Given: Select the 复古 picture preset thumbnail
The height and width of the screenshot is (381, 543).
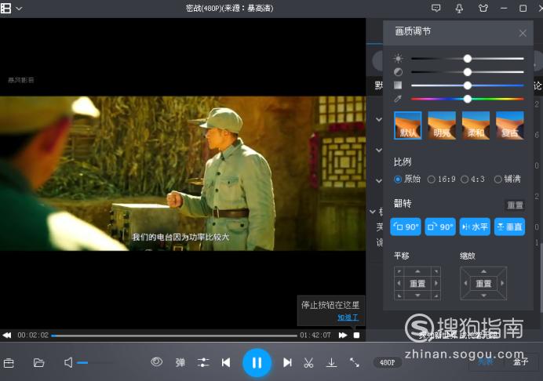Looking at the screenshot, I should pyautogui.click(x=510, y=125).
